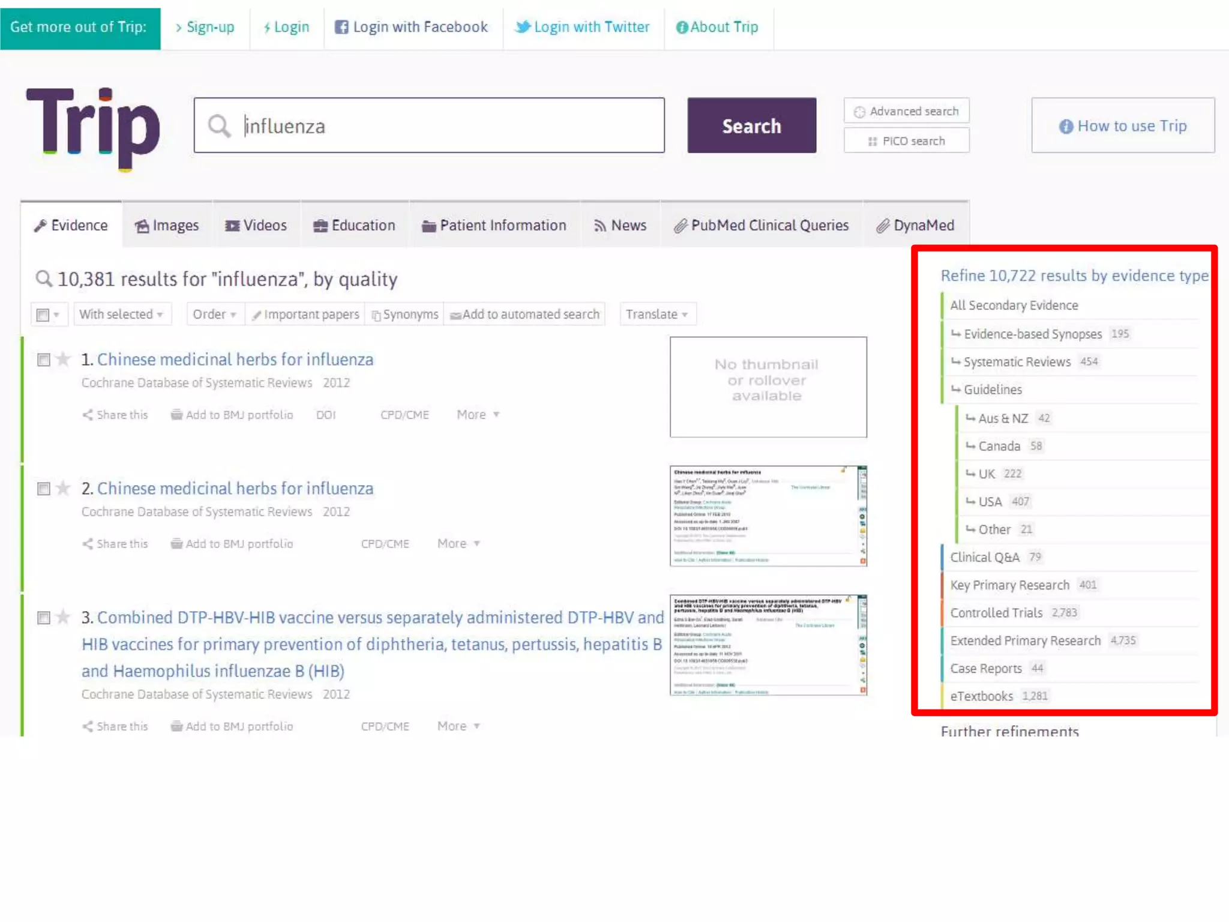Click the magnifier icon in the search box
This screenshot has width=1229, height=922.
tap(219, 126)
